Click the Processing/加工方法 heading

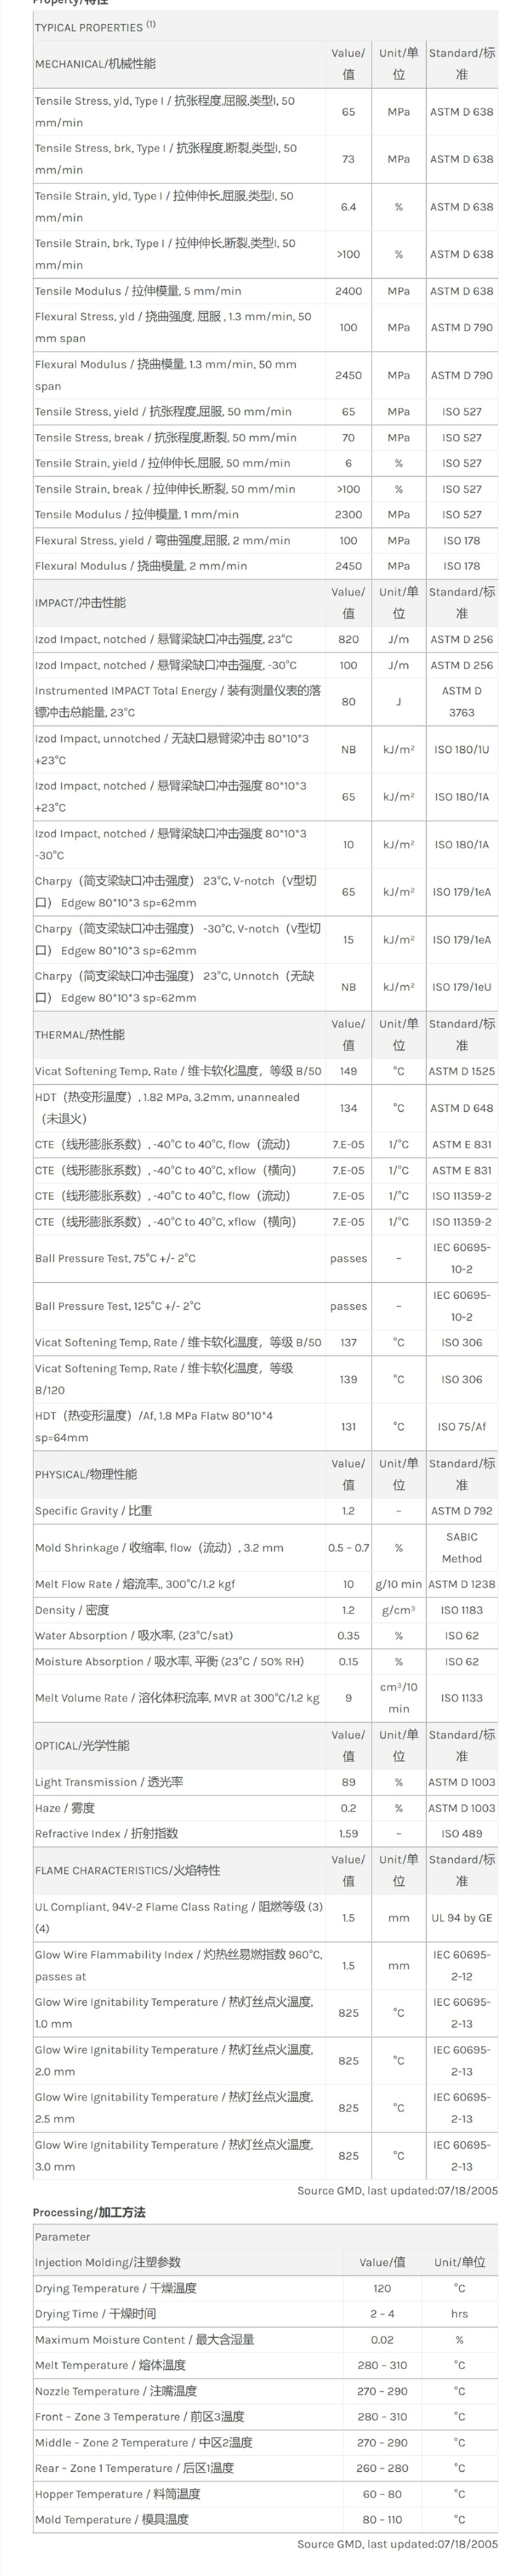pyautogui.click(x=89, y=2212)
